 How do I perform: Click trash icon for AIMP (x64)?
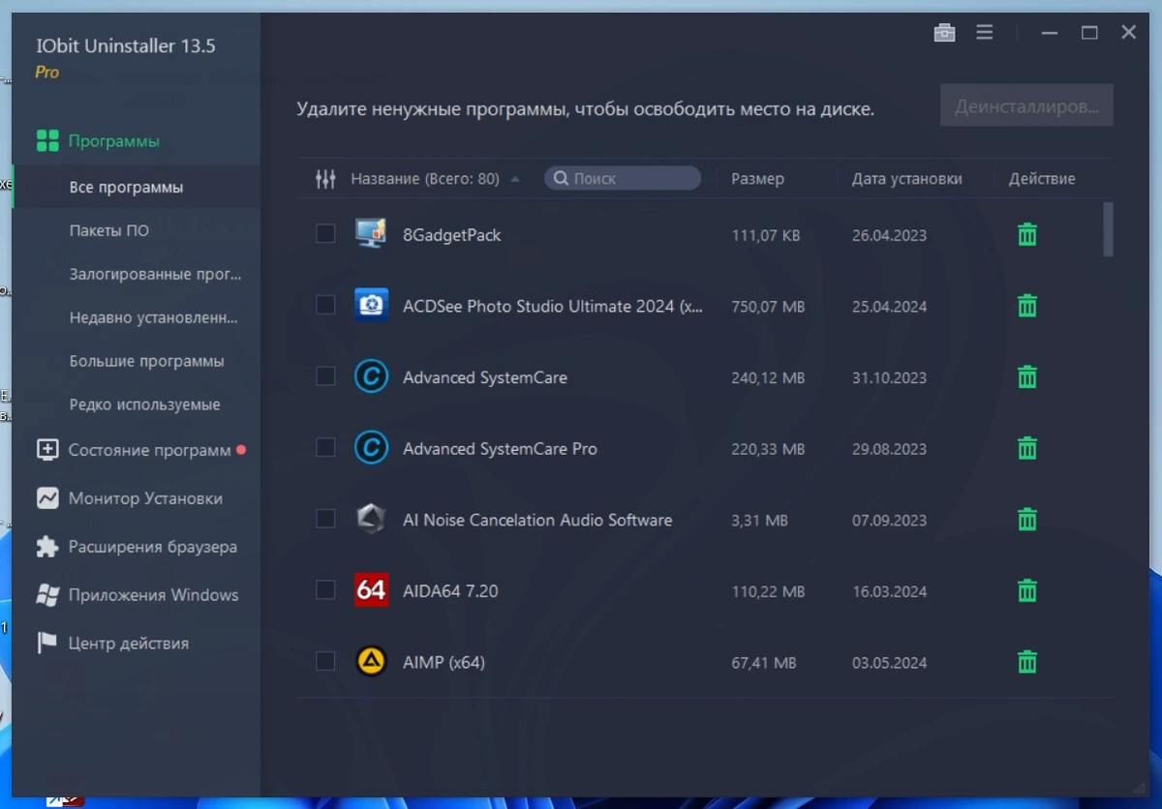click(x=1027, y=662)
